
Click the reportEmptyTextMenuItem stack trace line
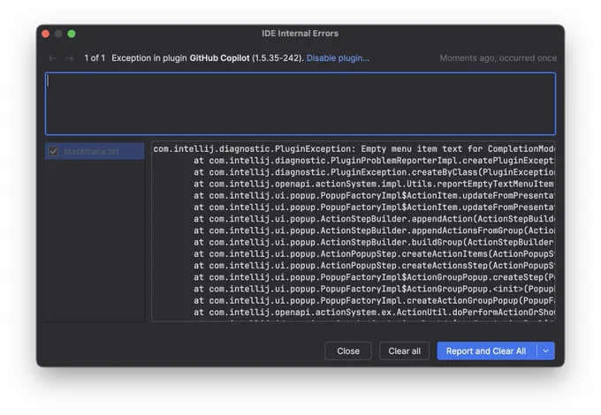[x=374, y=185]
